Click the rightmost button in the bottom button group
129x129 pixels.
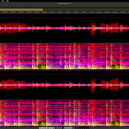tap(53, 128)
